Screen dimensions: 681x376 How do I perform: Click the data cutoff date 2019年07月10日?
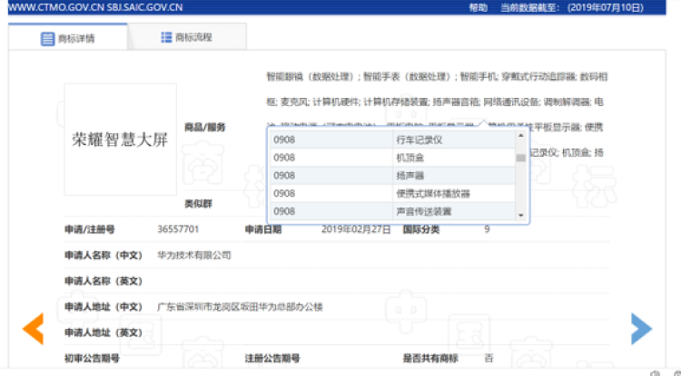coord(606,8)
